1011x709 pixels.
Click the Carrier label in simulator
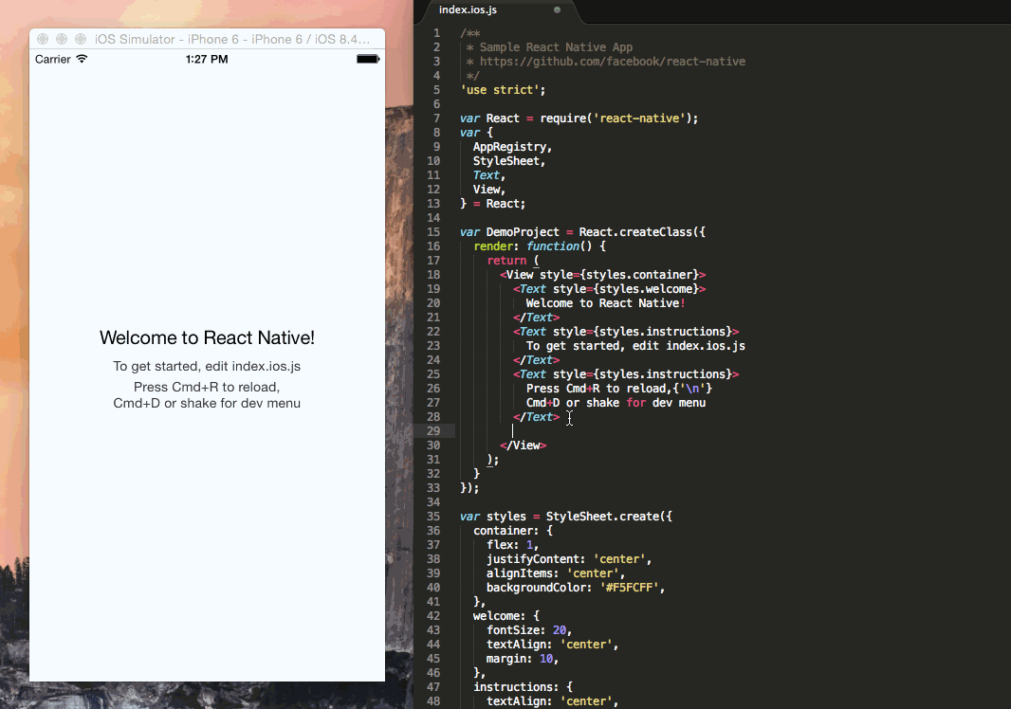click(53, 60)
